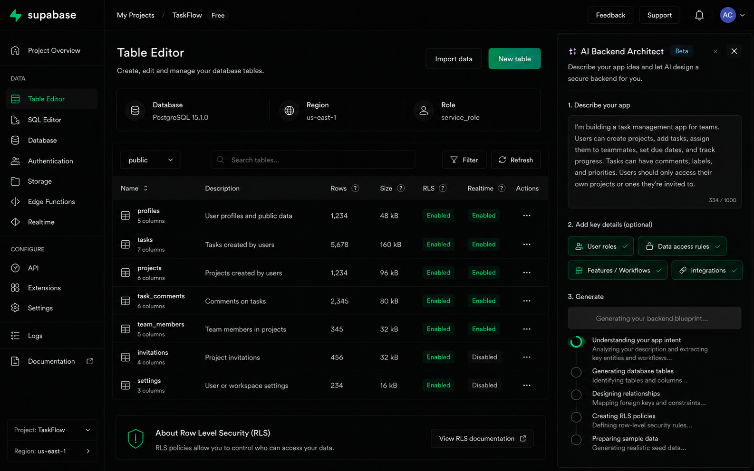
Task: Go to Database section in sidebar
Action: tap(52, 141)
